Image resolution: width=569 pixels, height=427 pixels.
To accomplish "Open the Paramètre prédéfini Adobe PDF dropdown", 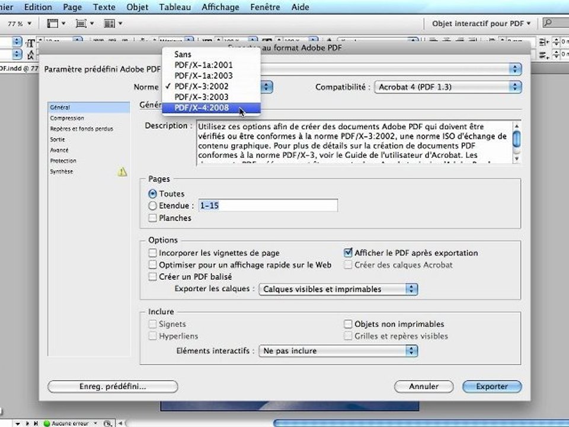I will (x=391, y=69).
